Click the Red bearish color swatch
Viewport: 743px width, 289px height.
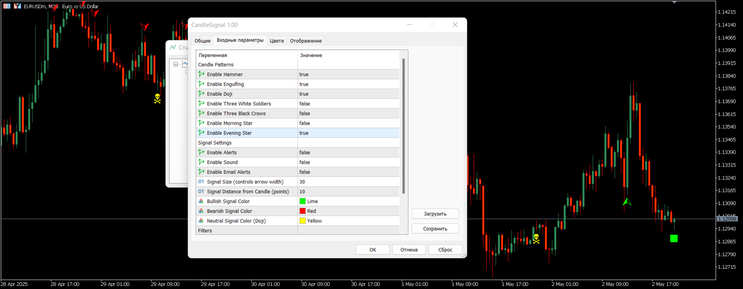click(x=303, y=211)
